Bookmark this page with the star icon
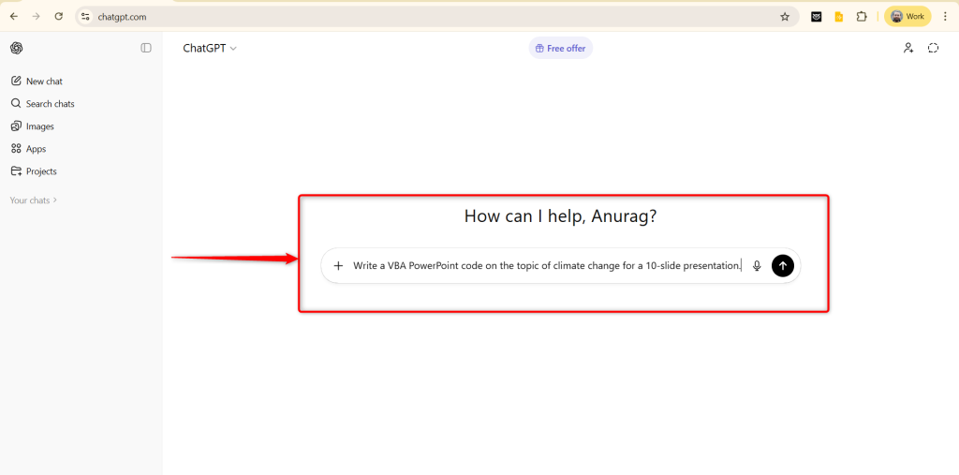Image resolution: width=959 pixels, height=475 pixels. pyautogui.click(x=785, y=17)
